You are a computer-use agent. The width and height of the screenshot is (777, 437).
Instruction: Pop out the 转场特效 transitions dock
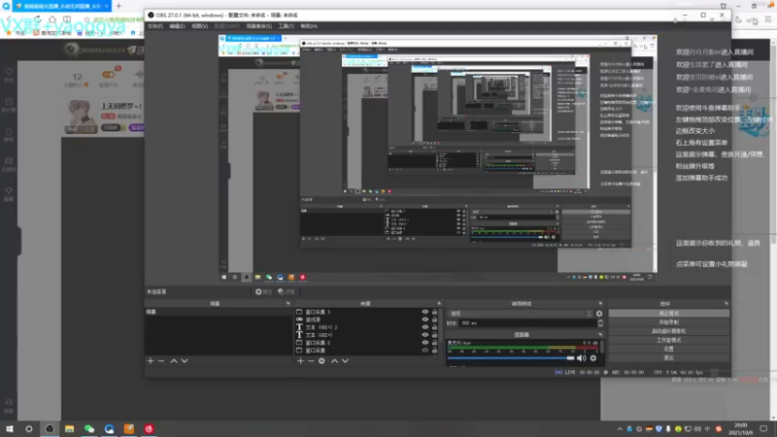(x=600, y=303)
